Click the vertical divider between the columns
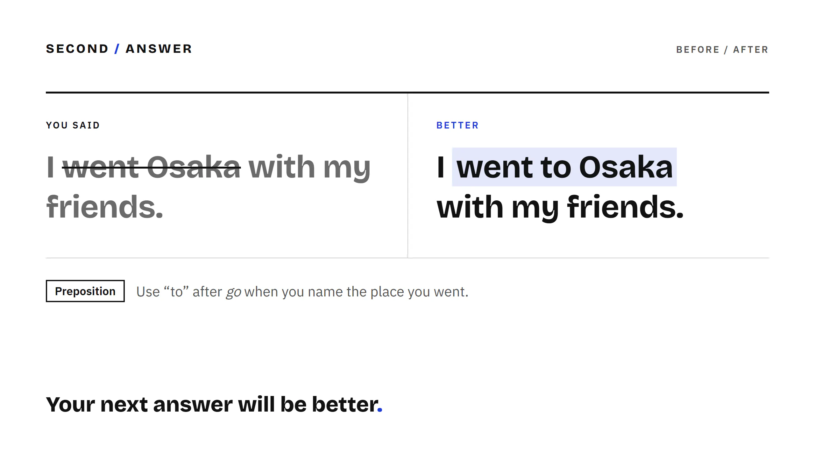The image size is (815, 458). (x=407, y=176)
